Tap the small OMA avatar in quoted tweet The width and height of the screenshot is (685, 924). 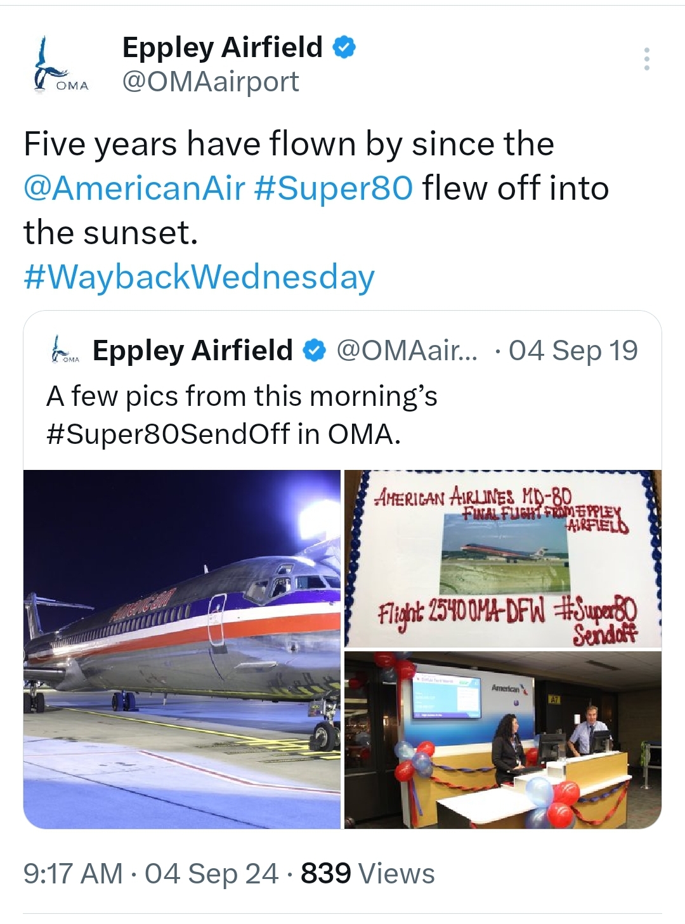tap(65, 351)
